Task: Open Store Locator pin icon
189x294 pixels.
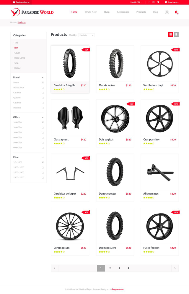Action: coord(166,2)
